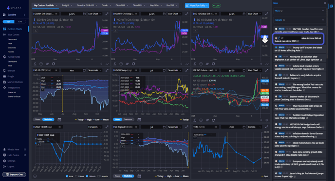Open the Global ARBs sidebar section
Image resolution: width=335 pixels, height=181 pixels.
14,57
